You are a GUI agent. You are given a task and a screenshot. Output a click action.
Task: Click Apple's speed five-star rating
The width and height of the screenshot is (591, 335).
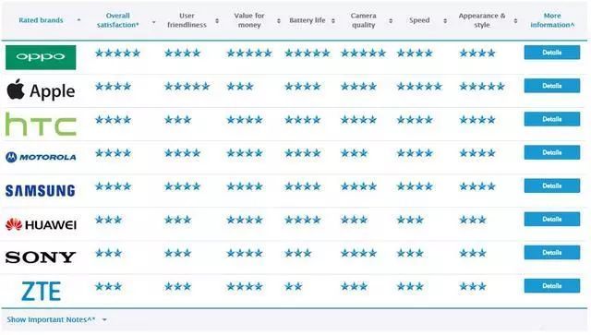419,87
